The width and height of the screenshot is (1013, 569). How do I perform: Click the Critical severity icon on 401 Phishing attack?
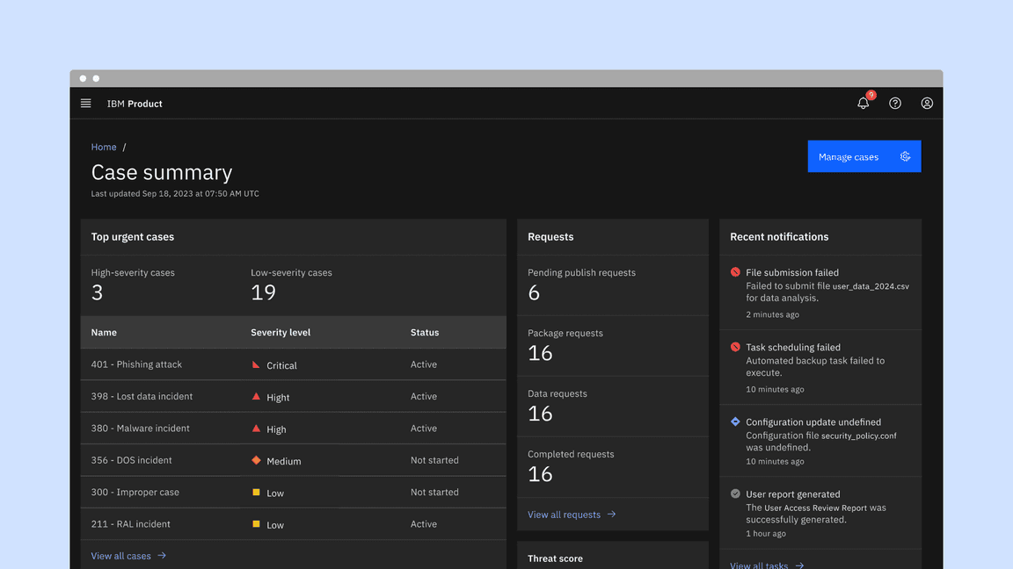point(256,364)
